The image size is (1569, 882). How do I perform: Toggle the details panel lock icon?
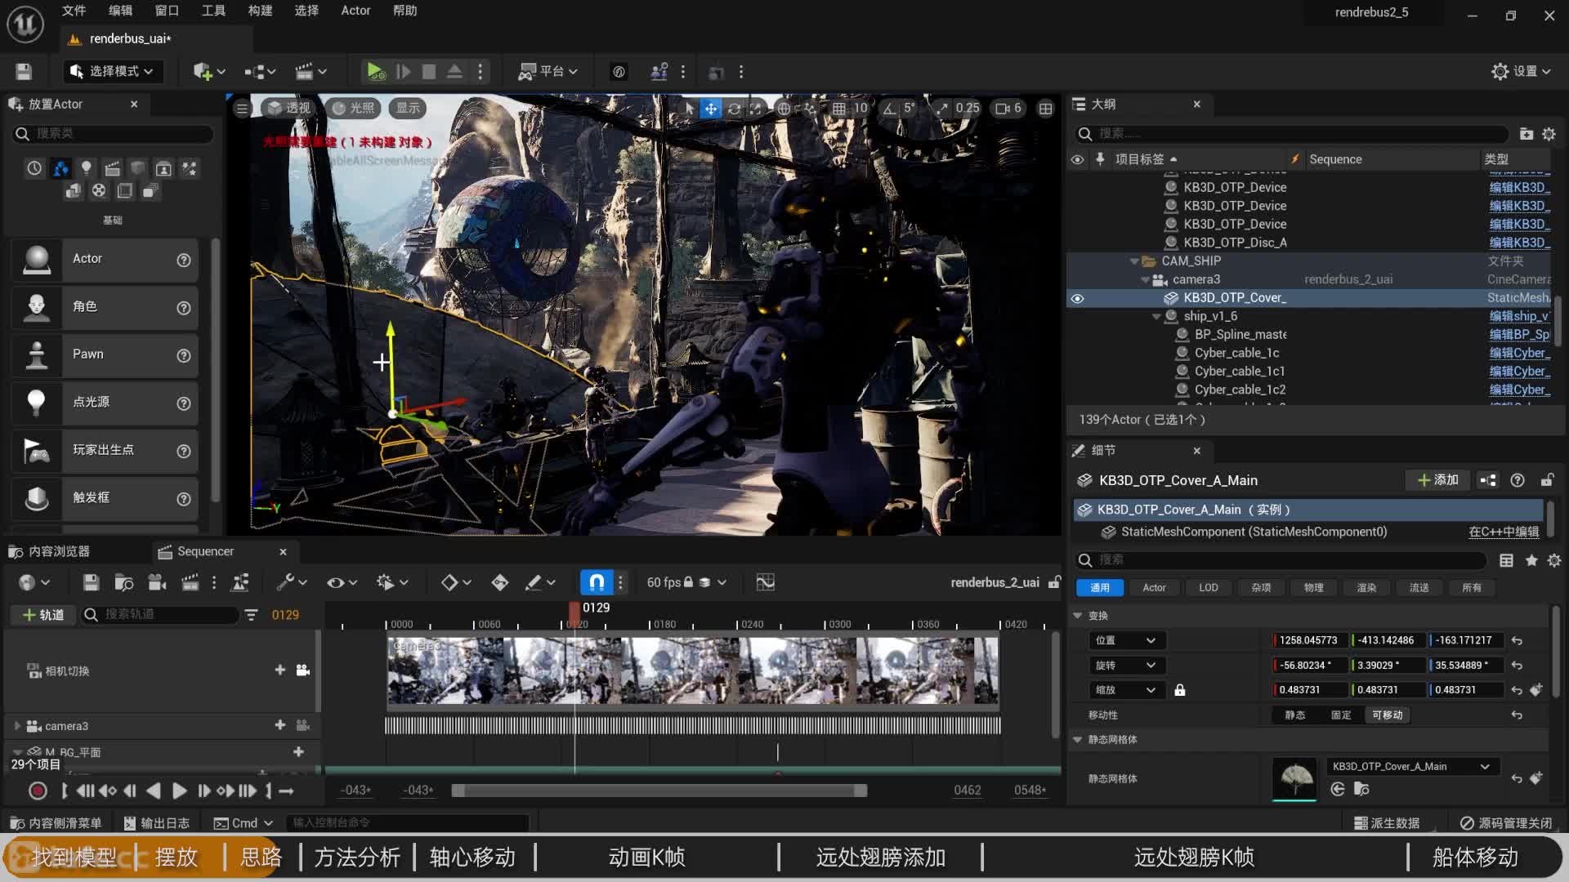point(1547,480)
